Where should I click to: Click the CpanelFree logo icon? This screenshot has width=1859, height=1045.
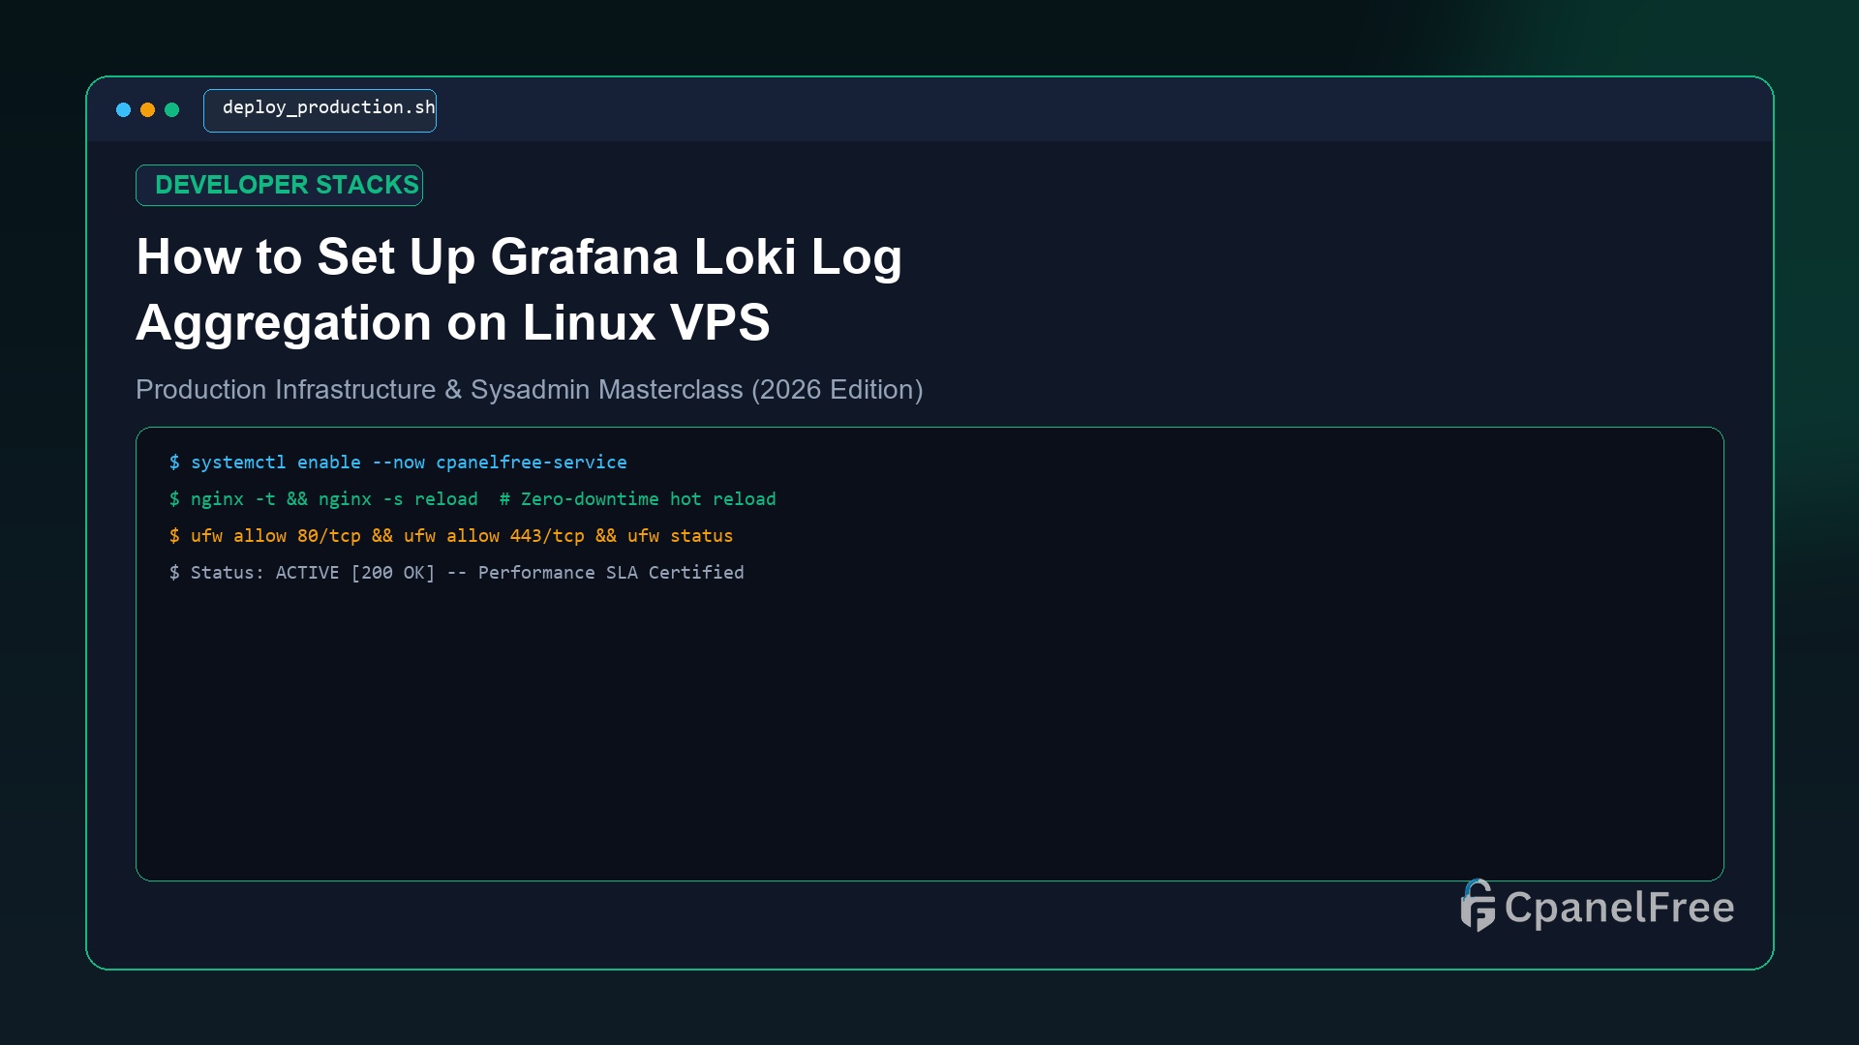tap(1478, 906)
